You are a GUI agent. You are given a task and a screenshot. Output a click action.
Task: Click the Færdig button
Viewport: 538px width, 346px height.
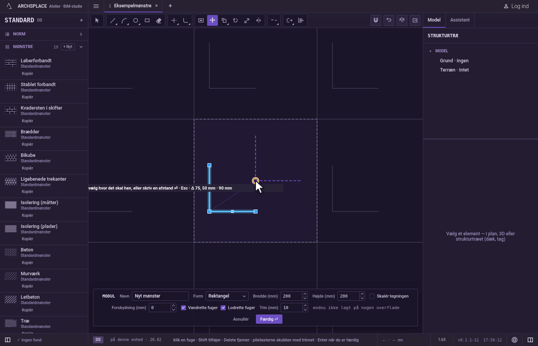tap(269, 319)
